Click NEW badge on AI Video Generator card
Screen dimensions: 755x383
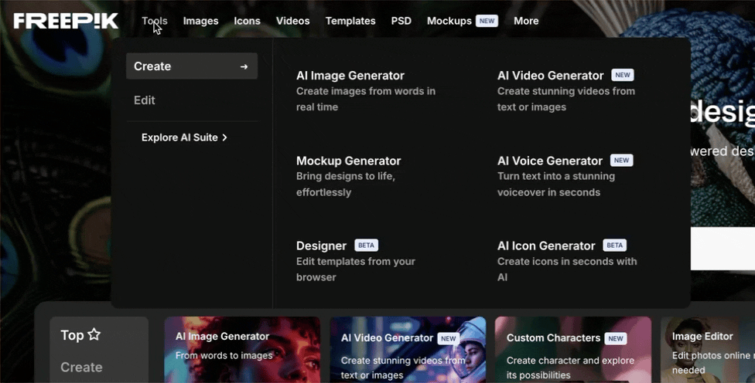click(449, 338)
